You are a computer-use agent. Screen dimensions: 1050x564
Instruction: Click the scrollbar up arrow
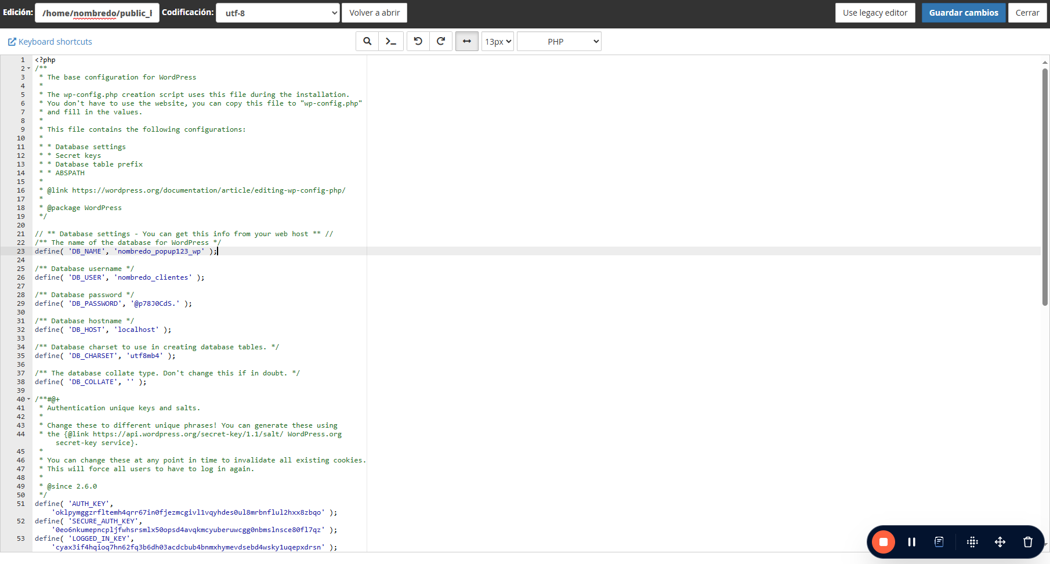click(1045, 62)
